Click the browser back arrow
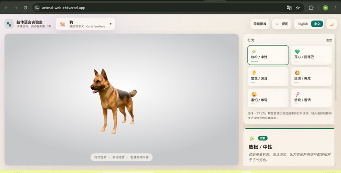This screenshot has height=173, width=341. point(6,8)
